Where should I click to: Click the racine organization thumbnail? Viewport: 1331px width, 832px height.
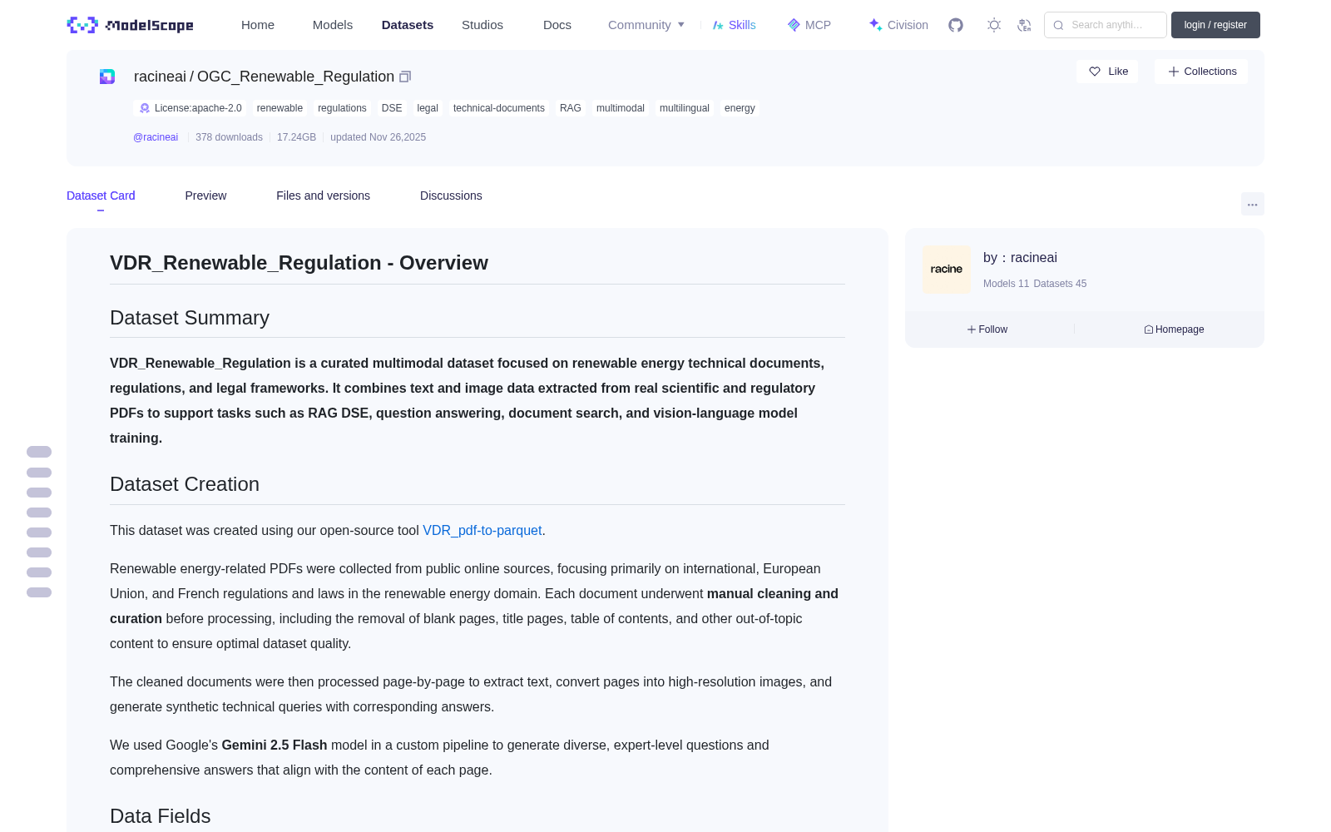(947, 270)
